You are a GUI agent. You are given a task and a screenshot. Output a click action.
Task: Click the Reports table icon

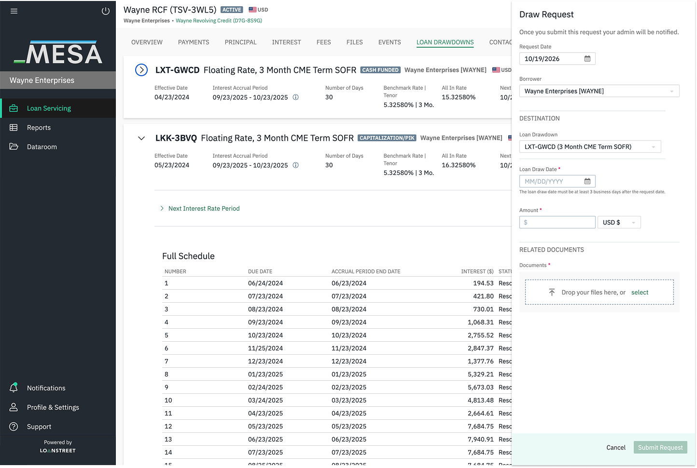click(x=14, y=128)
